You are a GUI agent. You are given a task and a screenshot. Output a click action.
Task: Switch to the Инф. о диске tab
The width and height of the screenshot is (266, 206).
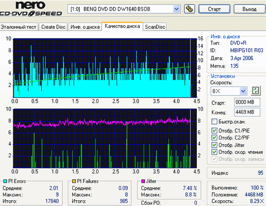[85, 27]
